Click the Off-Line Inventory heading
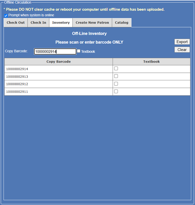The width and height of the screenshot is (195, 205). [89, 34]
